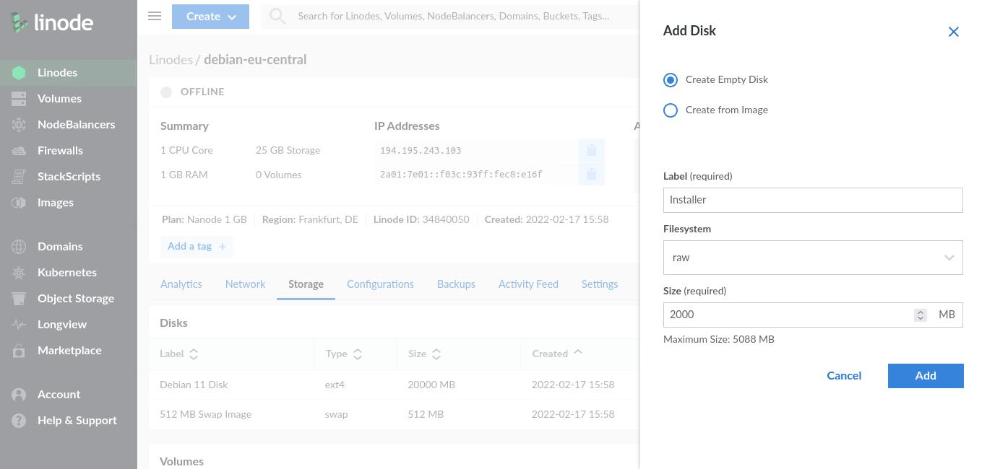Select Create from Image radio option
The width and height of the screenshot is (987, 469).
[x=671, y=110]
